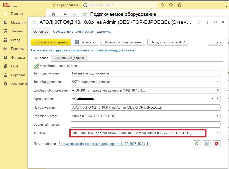Click the Записать button

85,42
